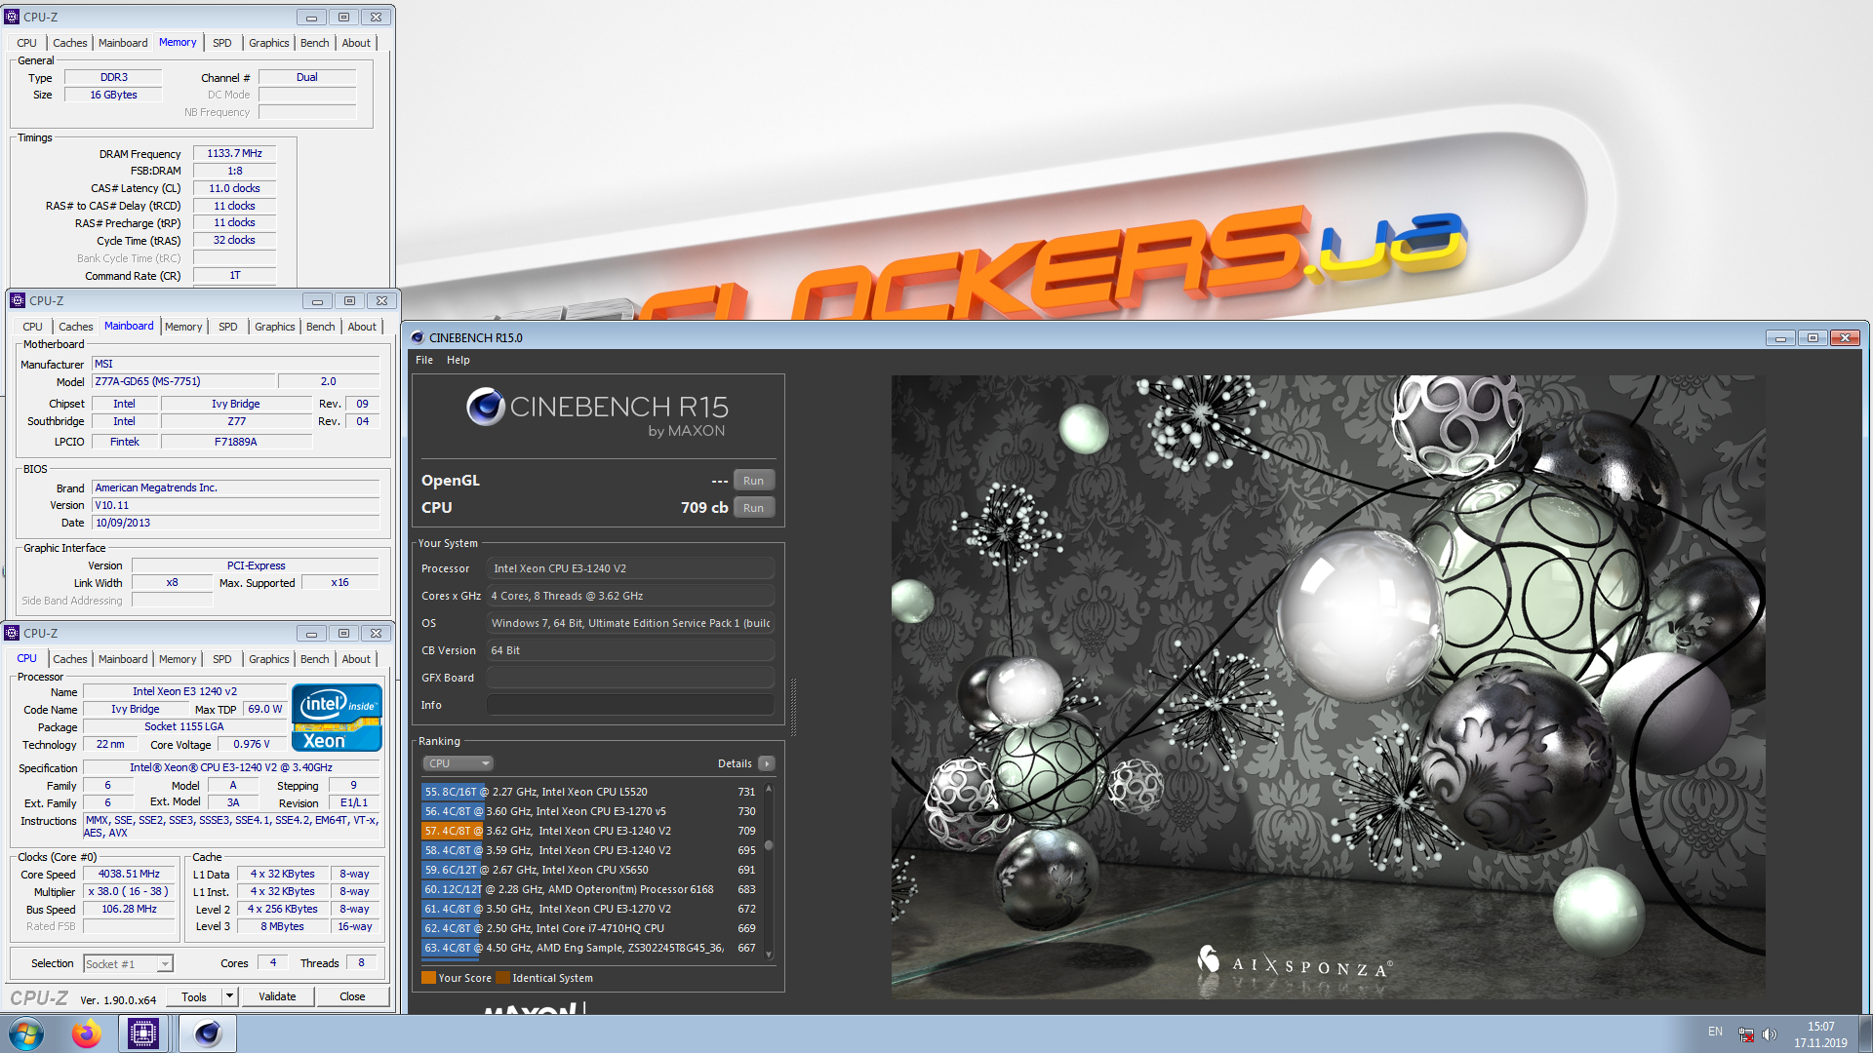Click the Info input field
The height and width of the screenshot is (1053, 1873).
[630, 705]
